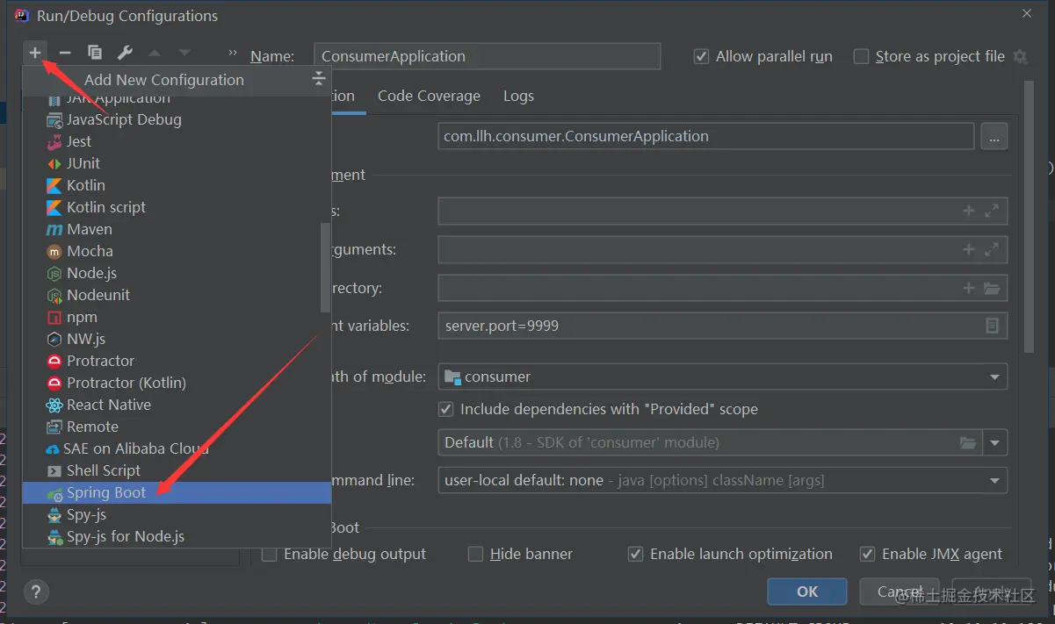The height and width of the screenshot is (624, 1055).
Task: Toggle Enable launch optimization checkbox
Action: pos(635,554)
